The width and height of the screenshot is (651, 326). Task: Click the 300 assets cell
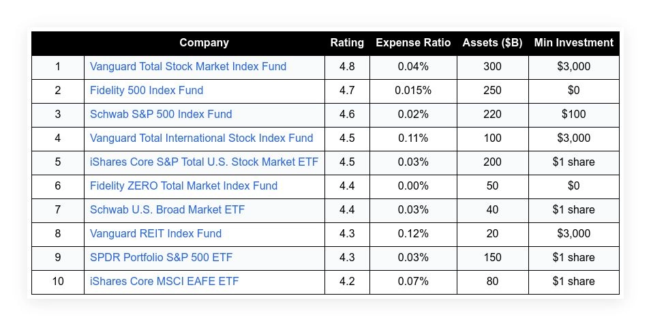[x=492, y=67]
